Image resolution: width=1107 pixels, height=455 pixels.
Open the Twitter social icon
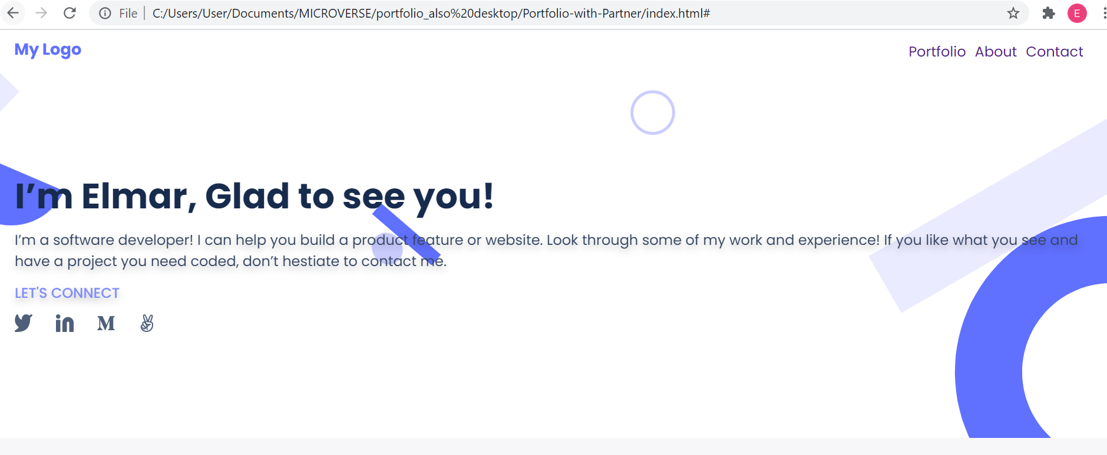pyautogui.click(x=24, y=323)
